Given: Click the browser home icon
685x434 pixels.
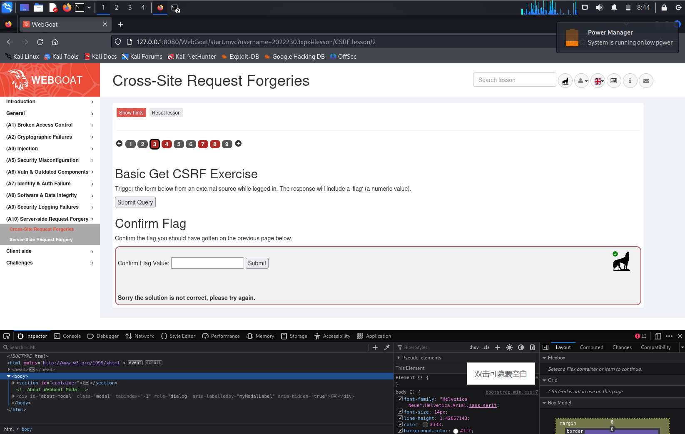Looking at the screenshot, I should click(55, 42).
